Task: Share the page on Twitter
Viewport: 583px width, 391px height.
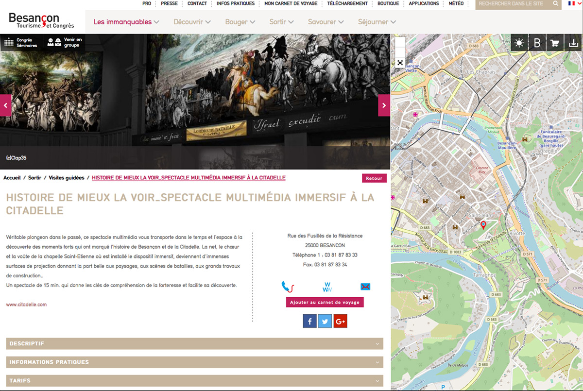Action: point(325,321)
